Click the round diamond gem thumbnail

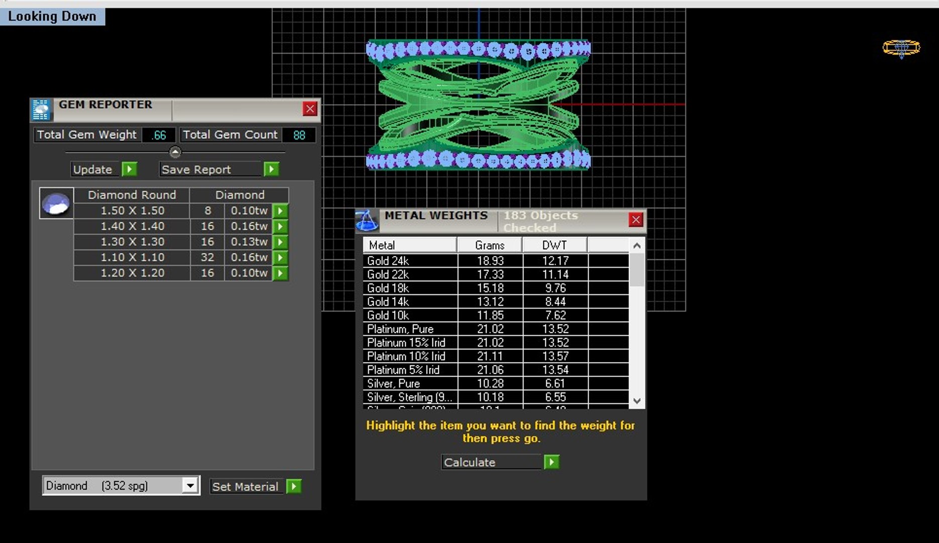(56, 203)
